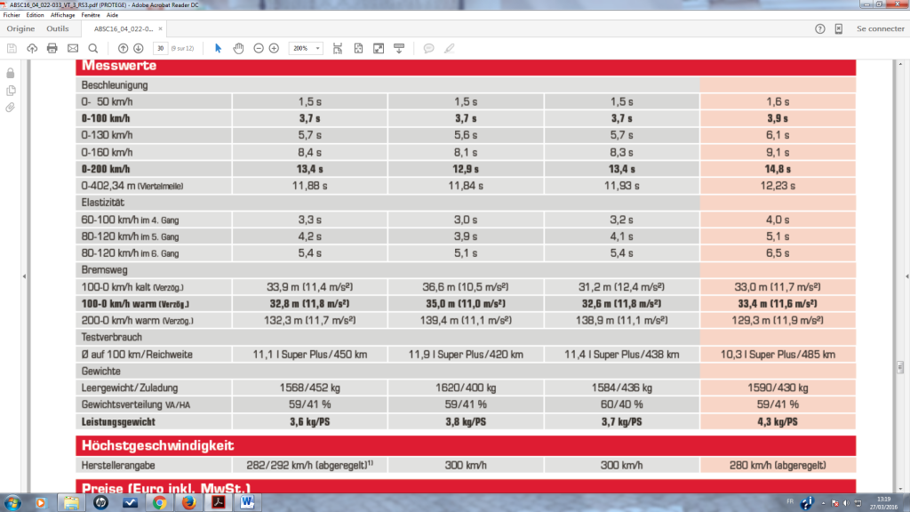Go to the previous page arrow
The image size is (910, 512).
124,48
